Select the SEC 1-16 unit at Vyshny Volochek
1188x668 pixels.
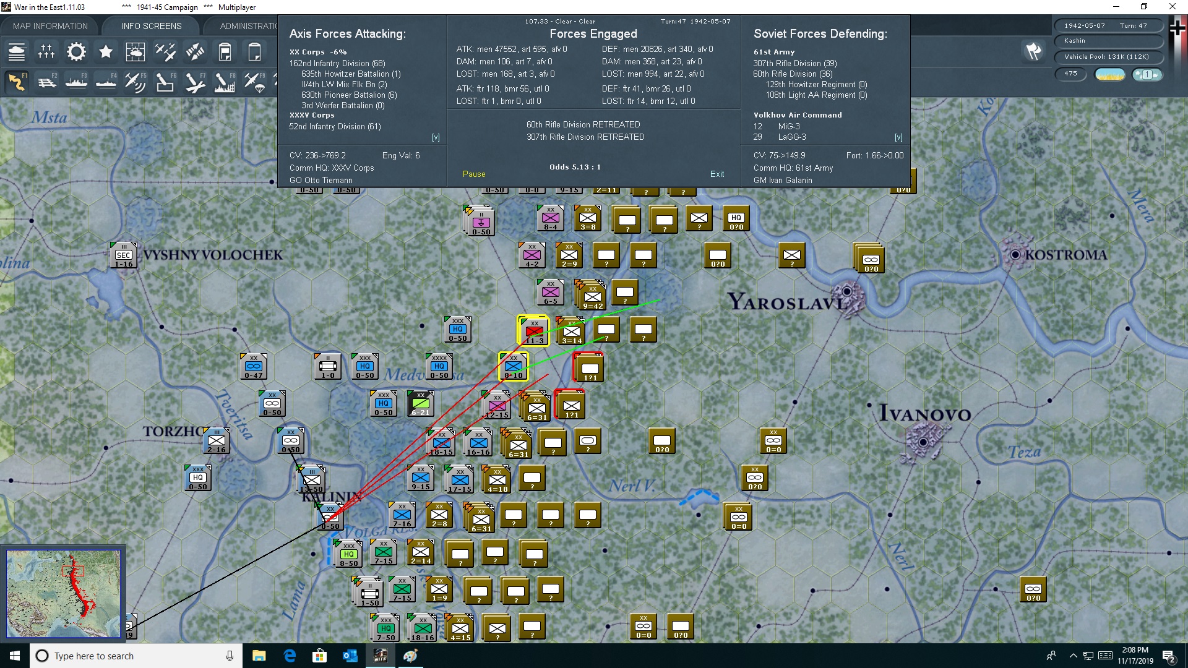pos(124,255)
